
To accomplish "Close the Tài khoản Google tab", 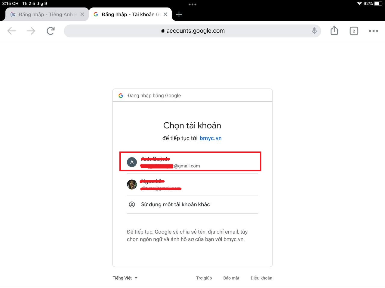I will 165,14.
